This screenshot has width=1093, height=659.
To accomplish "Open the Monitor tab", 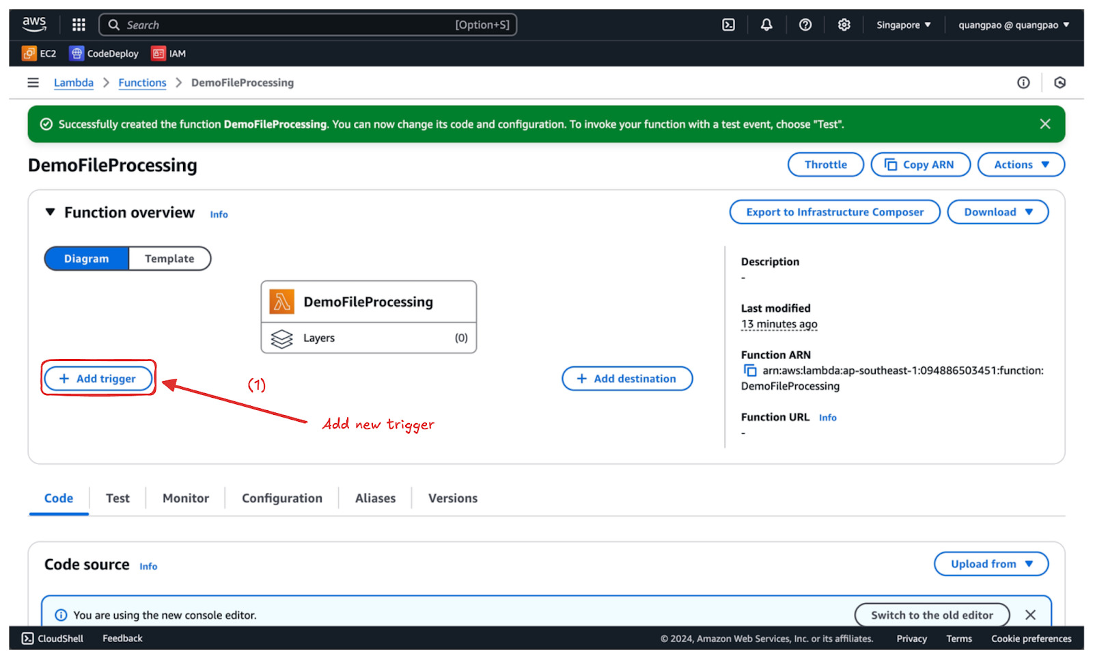I will pos(186,498).
